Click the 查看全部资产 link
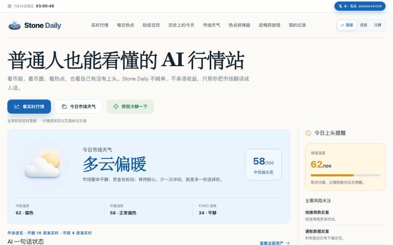The height and width of the screenshot is (245, 393). 275,243
